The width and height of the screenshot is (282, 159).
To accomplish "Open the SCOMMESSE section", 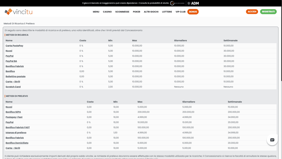I will click(122, 12).
